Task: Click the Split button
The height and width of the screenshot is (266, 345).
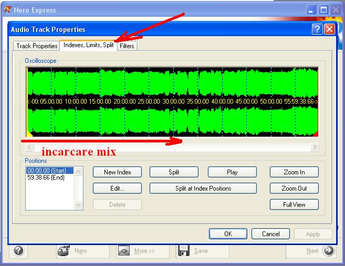Action: click(174, 172)
